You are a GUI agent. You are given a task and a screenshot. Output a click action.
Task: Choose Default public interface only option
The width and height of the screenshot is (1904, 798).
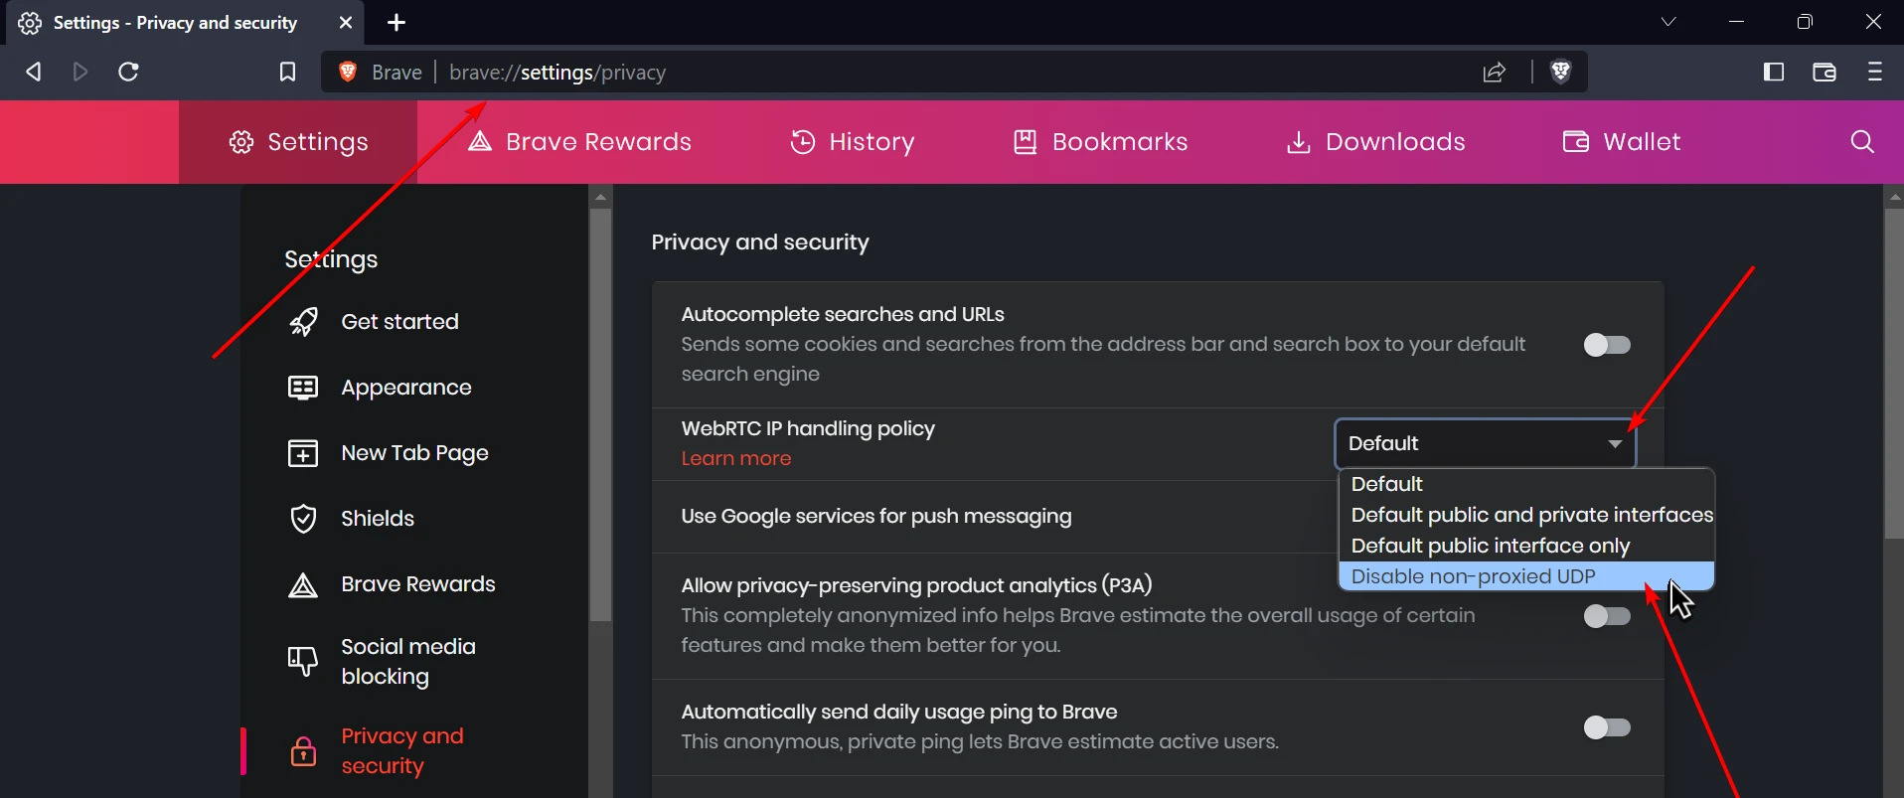pos(1526,546)
